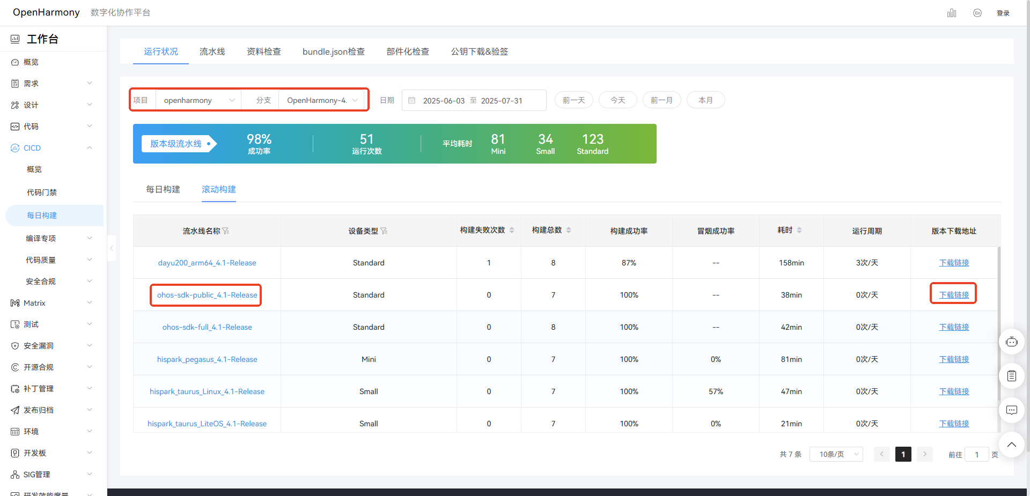The width and height of the screenshot is (1030, 496).
Task: Open the 分支 OpenHarmony-4. dropdown
Action: (x=322, y=100)
